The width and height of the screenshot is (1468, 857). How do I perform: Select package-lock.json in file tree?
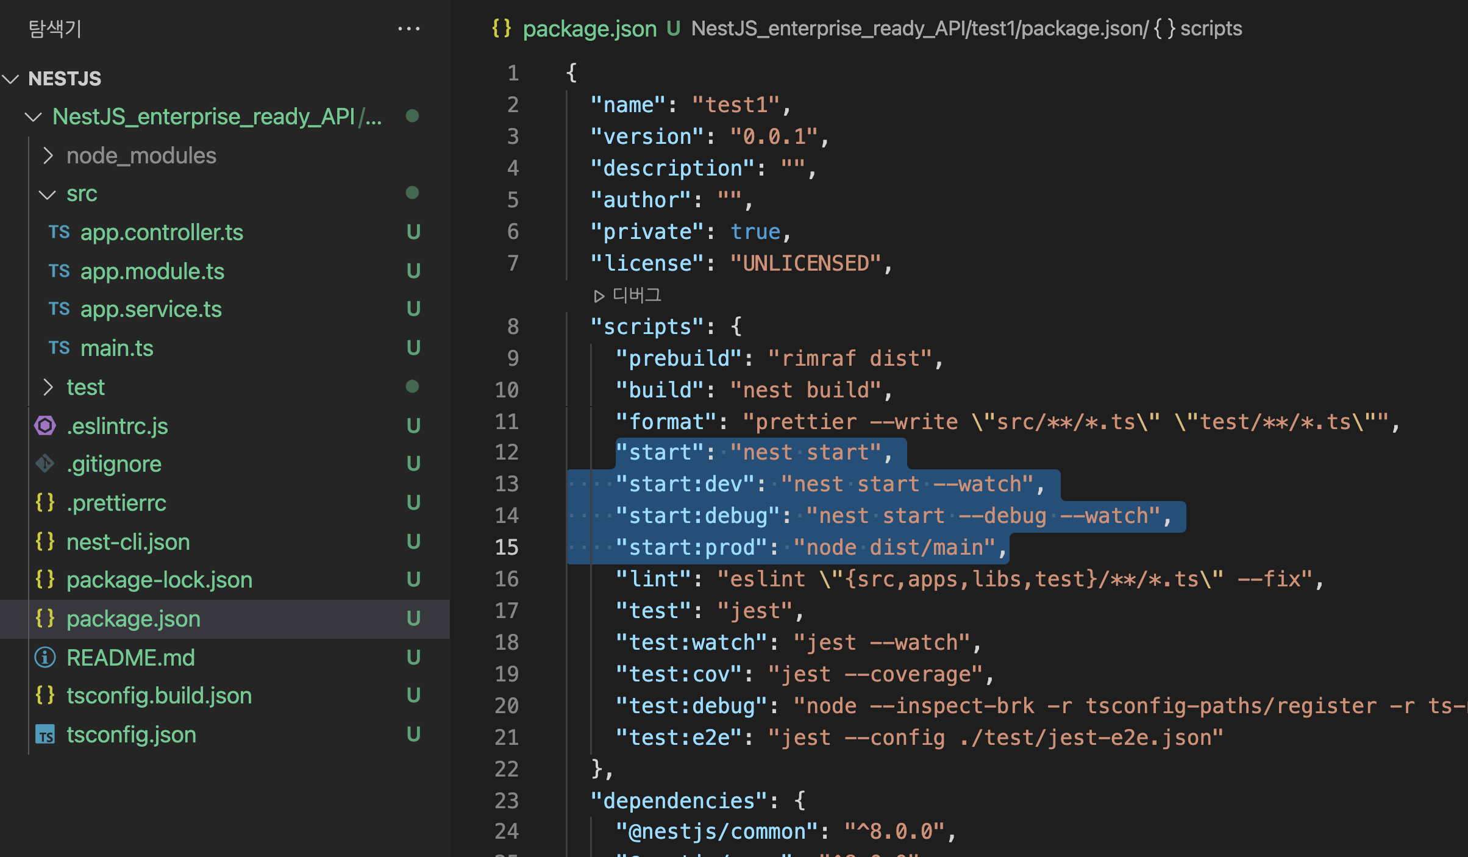coord(159,580)
